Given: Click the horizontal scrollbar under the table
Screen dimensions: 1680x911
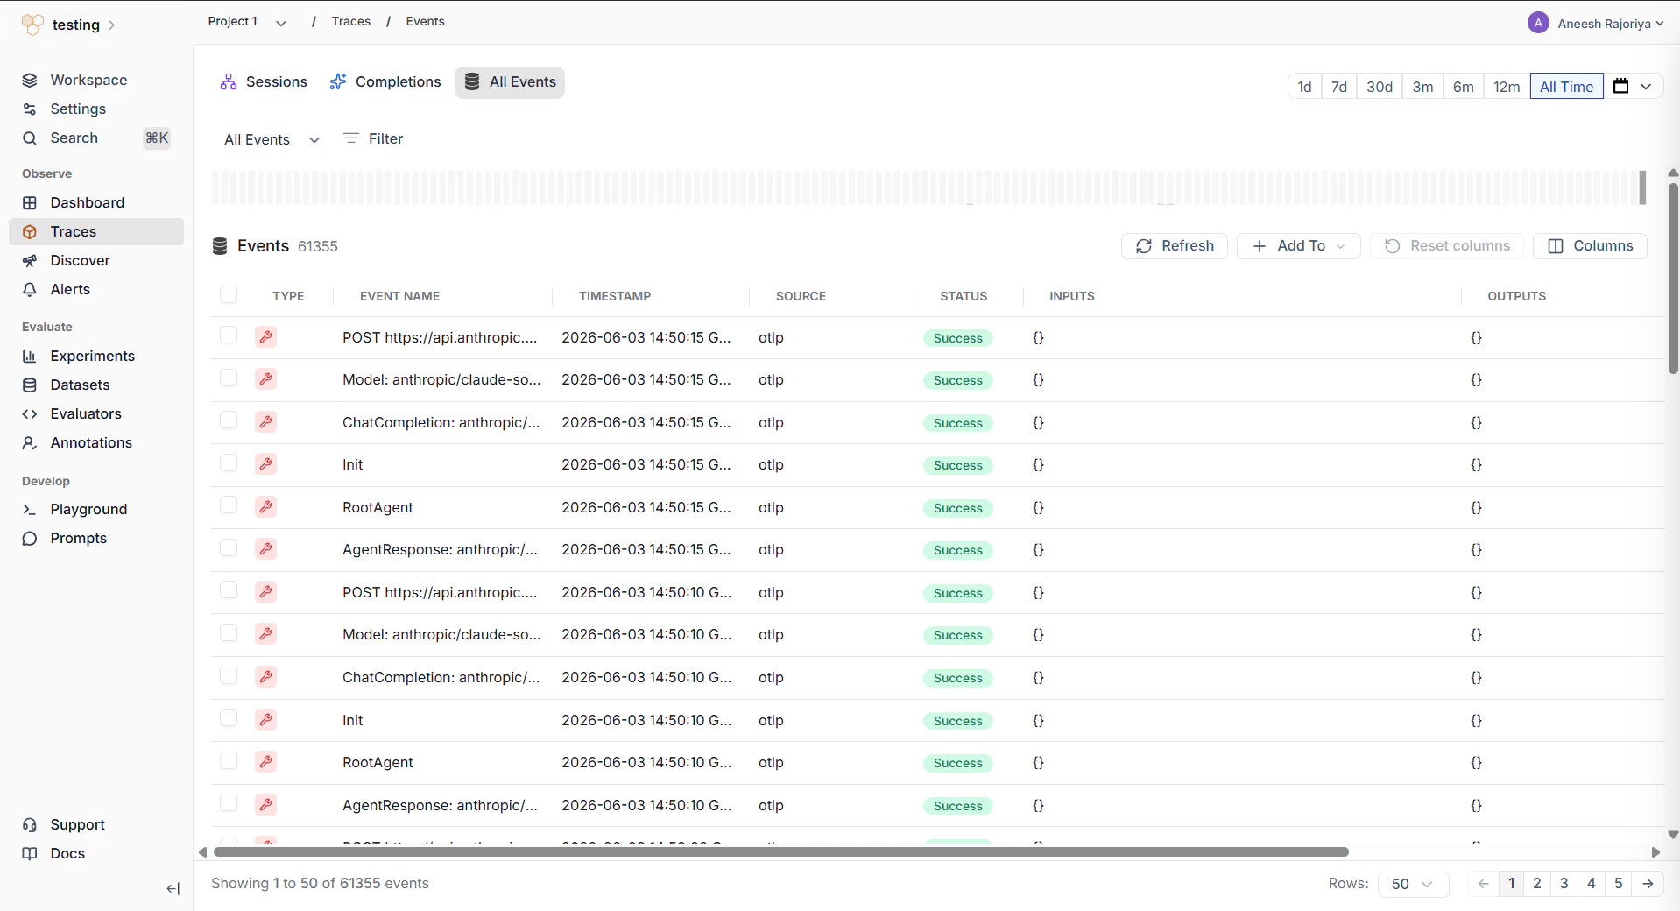Looking at the screenshot, I should [781, 852].
